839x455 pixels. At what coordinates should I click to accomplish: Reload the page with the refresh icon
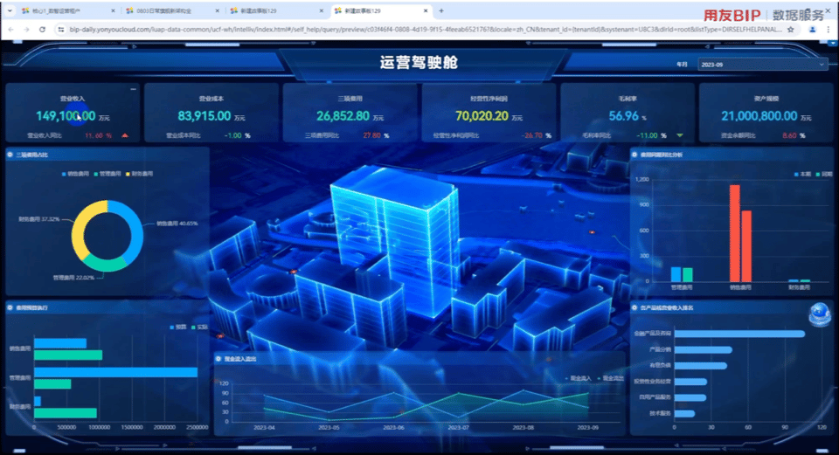(42, 30)
